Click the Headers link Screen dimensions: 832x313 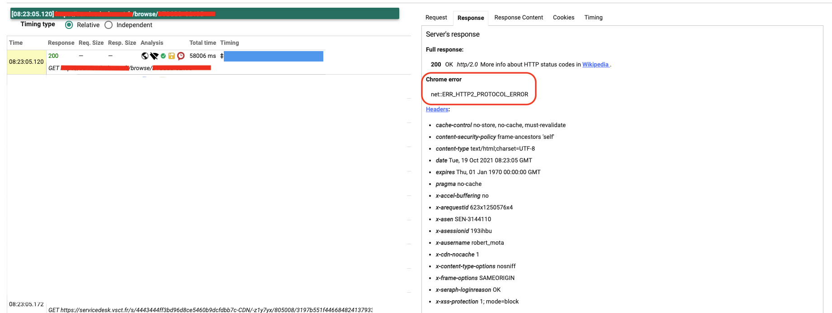click(437, 109)
